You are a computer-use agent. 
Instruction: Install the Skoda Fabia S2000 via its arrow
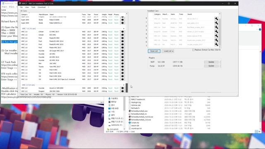(x=123, y=20)
